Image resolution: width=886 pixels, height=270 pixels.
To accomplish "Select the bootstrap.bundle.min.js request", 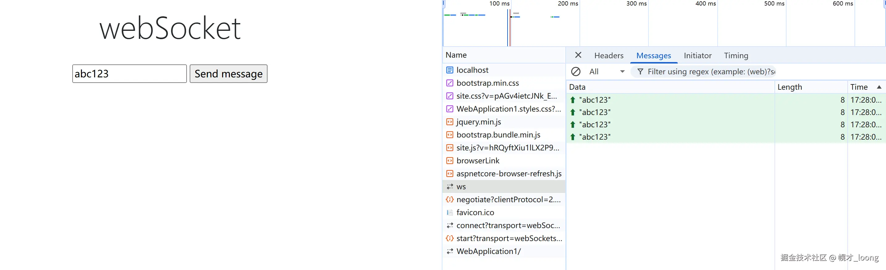I will (x=504, y=135).
